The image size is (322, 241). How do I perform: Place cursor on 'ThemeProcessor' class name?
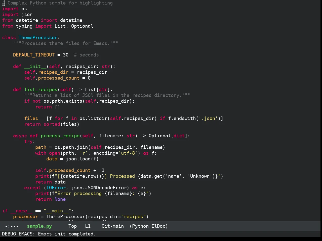coord(38,38)
